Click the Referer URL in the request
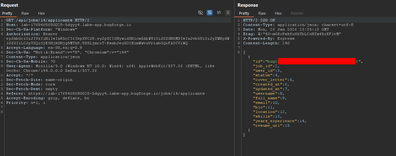 click(x=116, y=93)
